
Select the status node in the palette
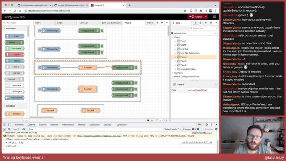tap(14, 61)
